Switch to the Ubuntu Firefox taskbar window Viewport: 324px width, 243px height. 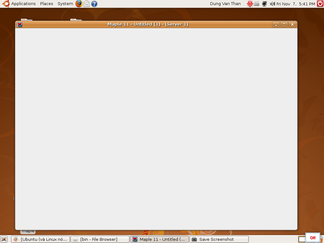coord(40,239)
